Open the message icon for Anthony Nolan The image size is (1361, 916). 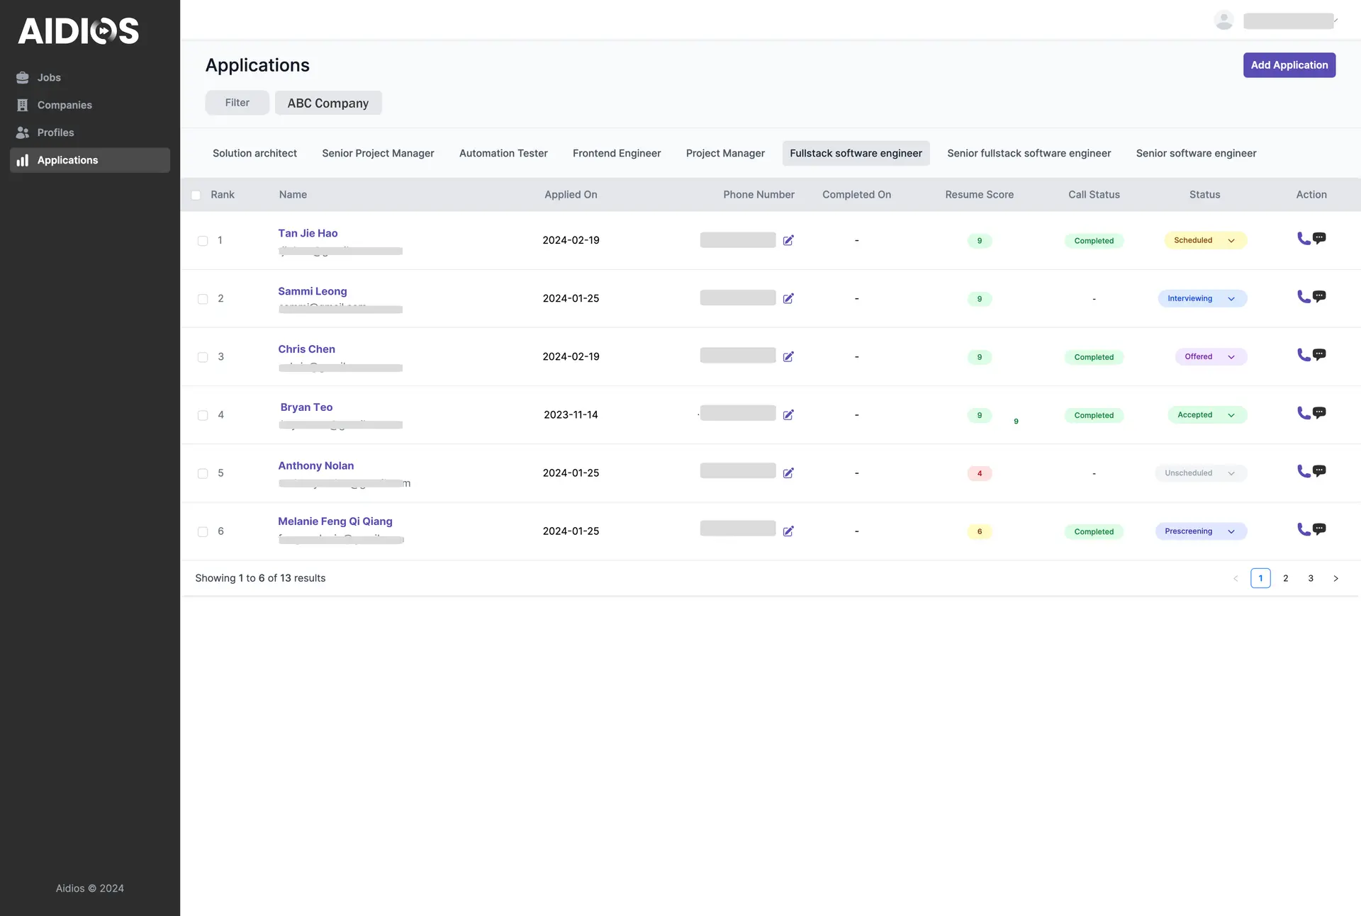pos(1319,471)
